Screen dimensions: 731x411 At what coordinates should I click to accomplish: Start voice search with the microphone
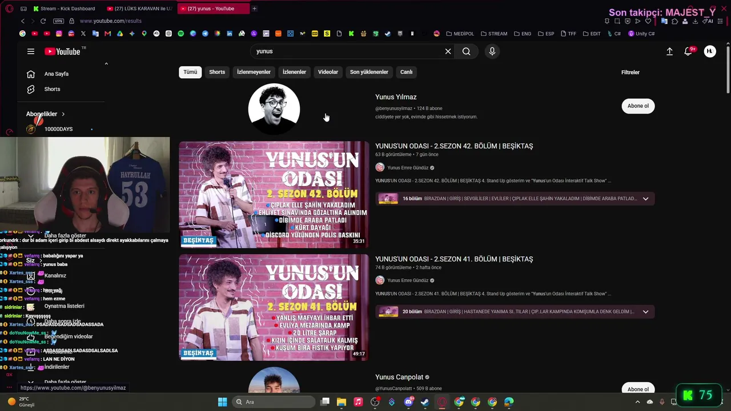[492, 51]
